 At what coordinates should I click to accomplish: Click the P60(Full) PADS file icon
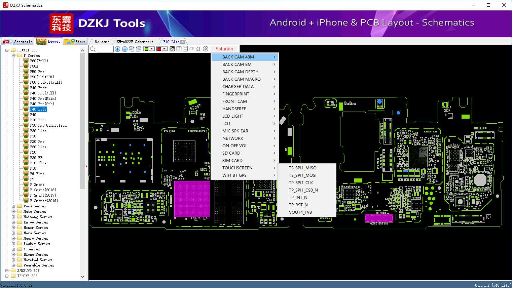(26, 61)
